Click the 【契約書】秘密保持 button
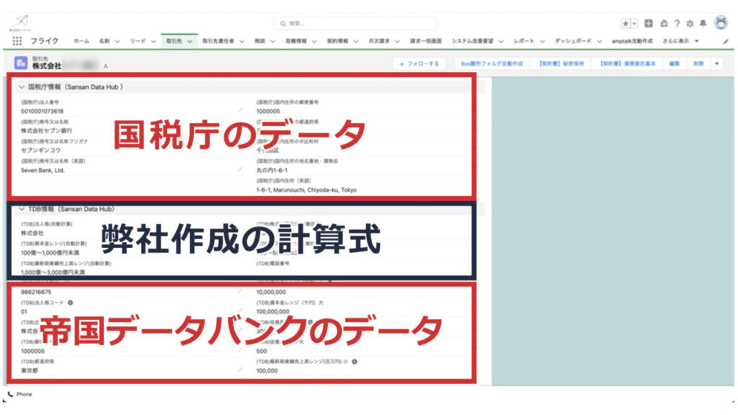 pos(561,63)
